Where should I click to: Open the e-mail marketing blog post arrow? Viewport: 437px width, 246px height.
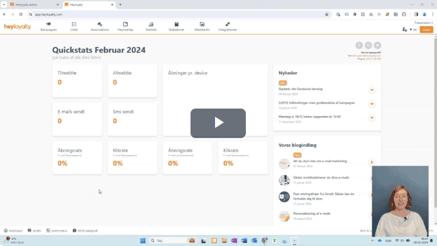click(x=372, y=163)
